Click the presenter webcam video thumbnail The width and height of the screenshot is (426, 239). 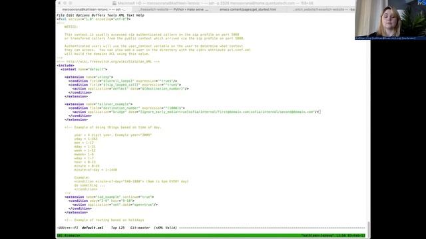(391, 20)
